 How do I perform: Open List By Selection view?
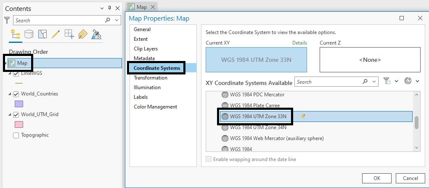[42, 34]
